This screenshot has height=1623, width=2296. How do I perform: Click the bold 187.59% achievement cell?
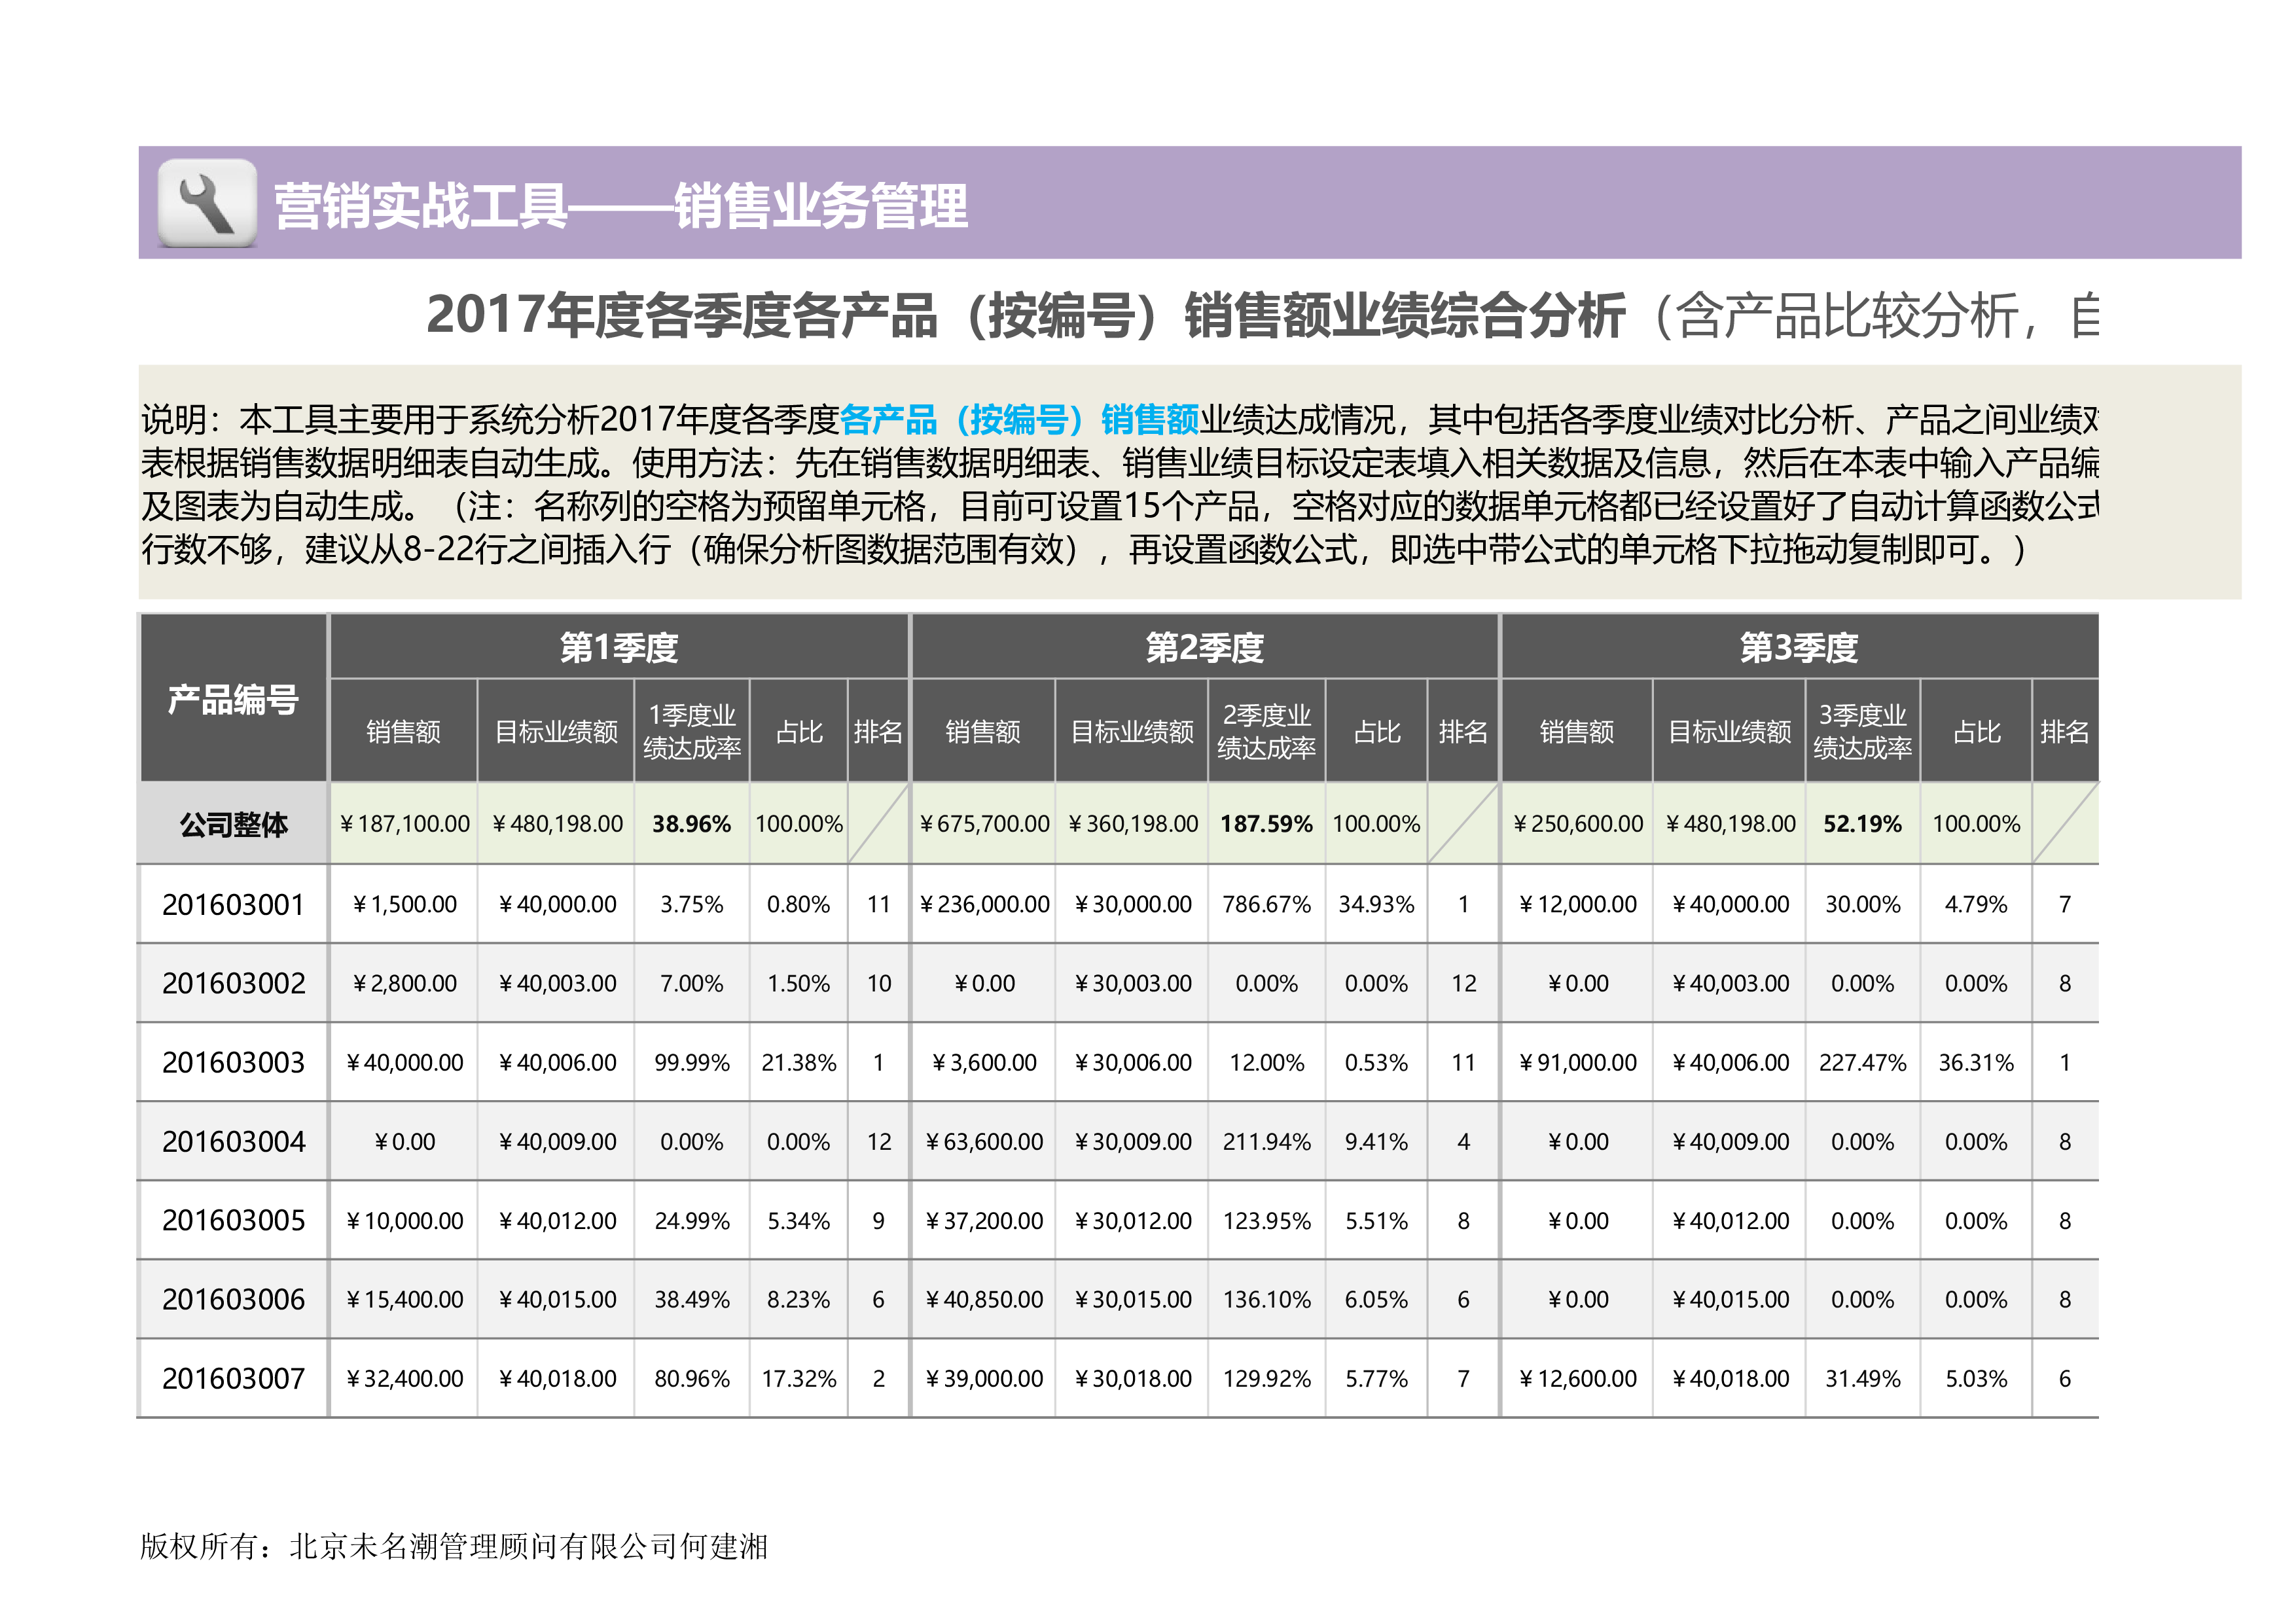(x=1266, y=824)
